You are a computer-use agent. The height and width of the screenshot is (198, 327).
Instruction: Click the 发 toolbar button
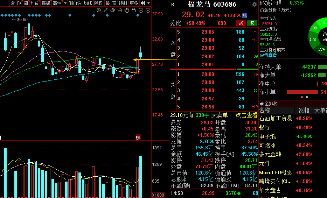13,3
